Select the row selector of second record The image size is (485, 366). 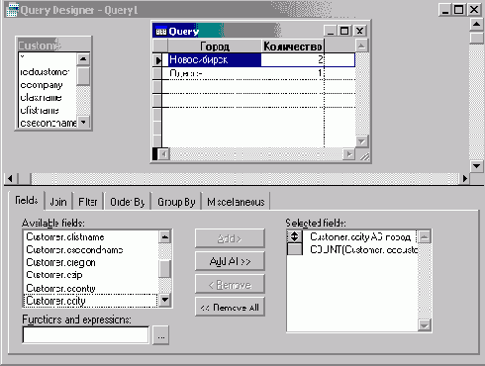pyautogui.click(x=157, y=73)
